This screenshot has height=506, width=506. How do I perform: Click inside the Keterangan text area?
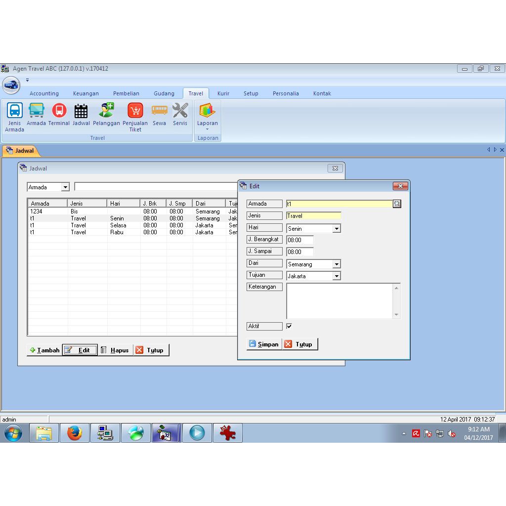(x=339, y=301)
